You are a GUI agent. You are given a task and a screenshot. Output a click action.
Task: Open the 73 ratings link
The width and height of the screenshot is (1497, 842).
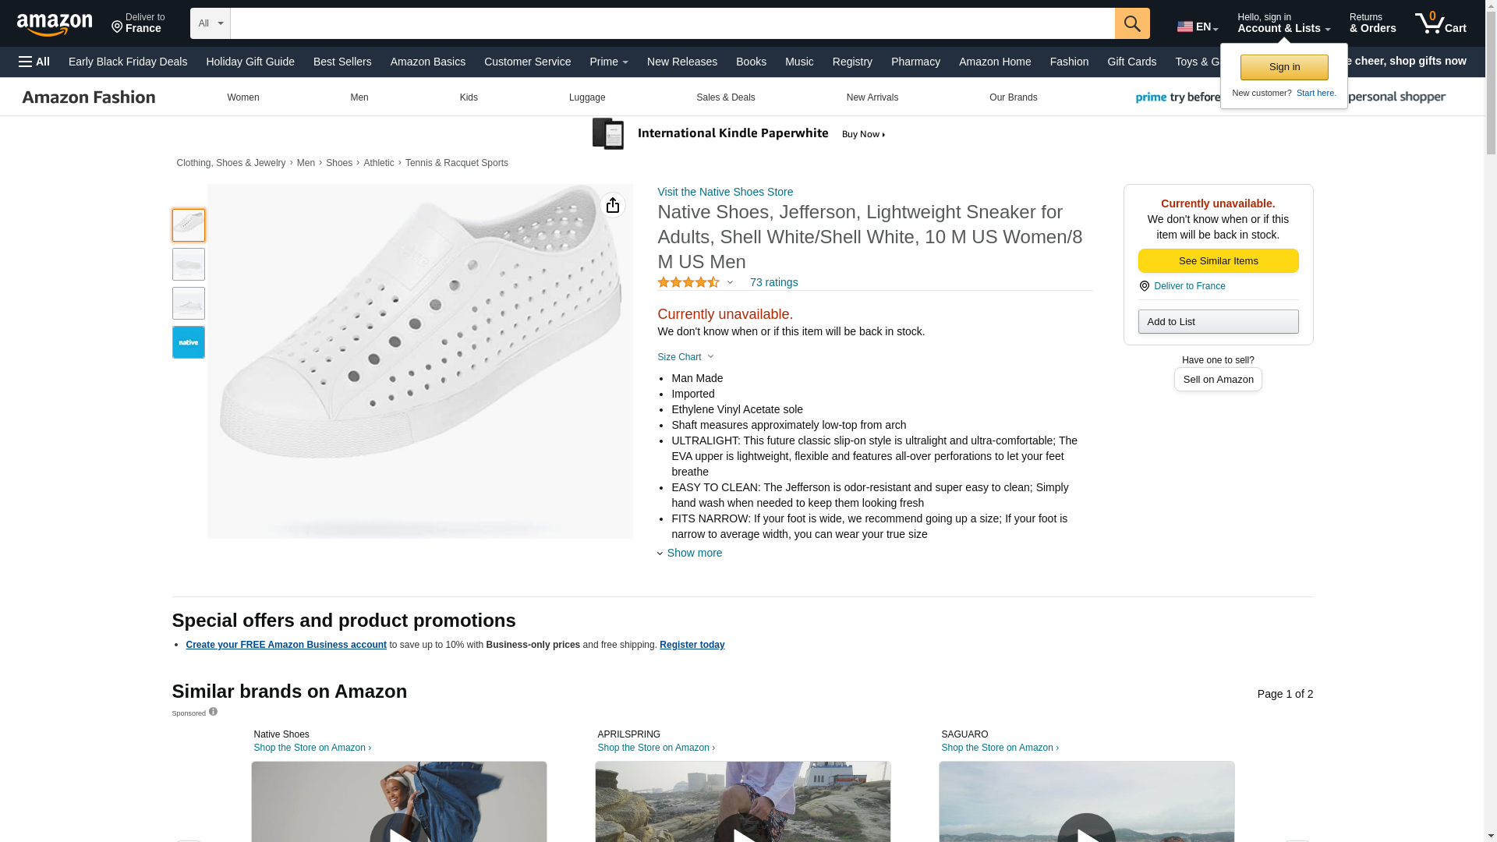773,282
